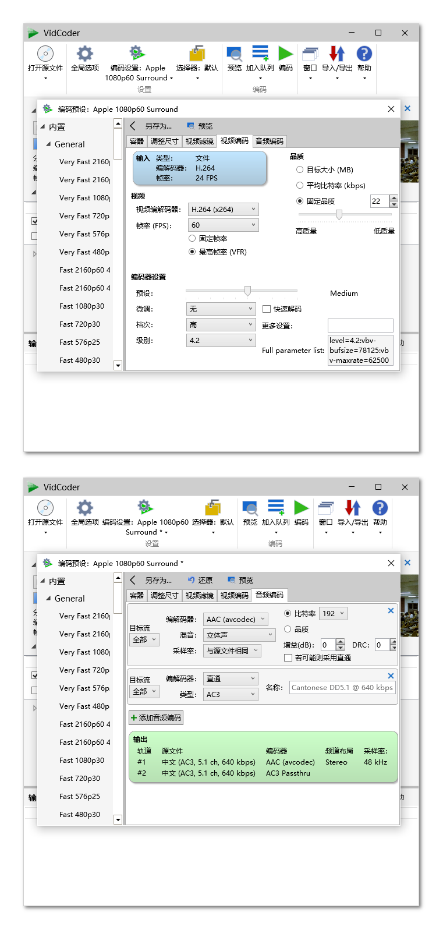Viewport: 443px width, 930px height.
Task: Open 混音 dropdown showing 立体声
Action: [239, 635]
